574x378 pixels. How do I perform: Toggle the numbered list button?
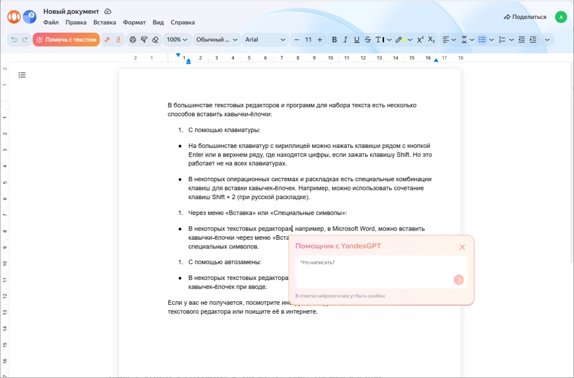(502, 40)
